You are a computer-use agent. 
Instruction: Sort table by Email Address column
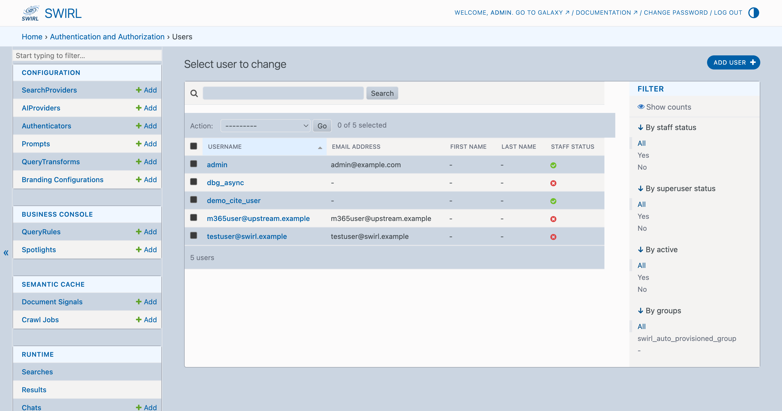coord(356,147)
